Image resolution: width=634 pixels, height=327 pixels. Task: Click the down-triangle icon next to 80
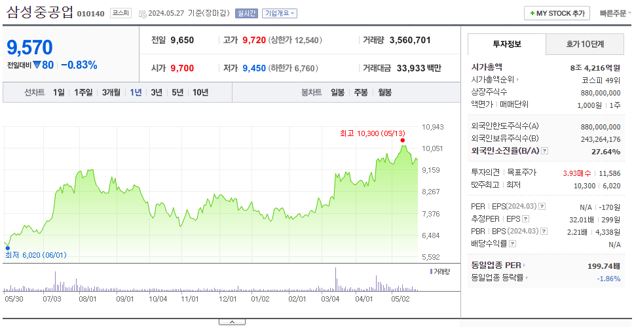37,65
